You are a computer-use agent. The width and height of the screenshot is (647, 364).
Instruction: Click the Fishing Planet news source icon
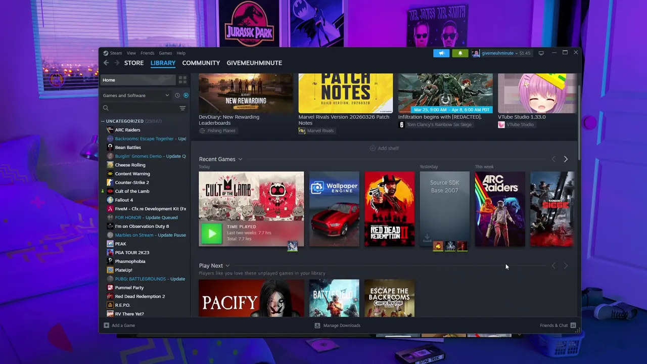[202, 130]
